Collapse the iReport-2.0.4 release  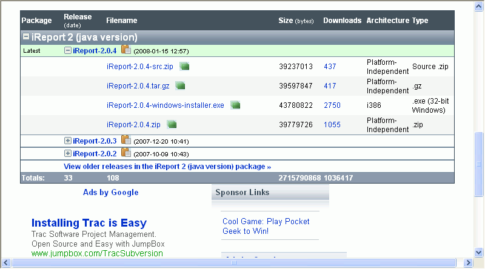pos(68,50)
